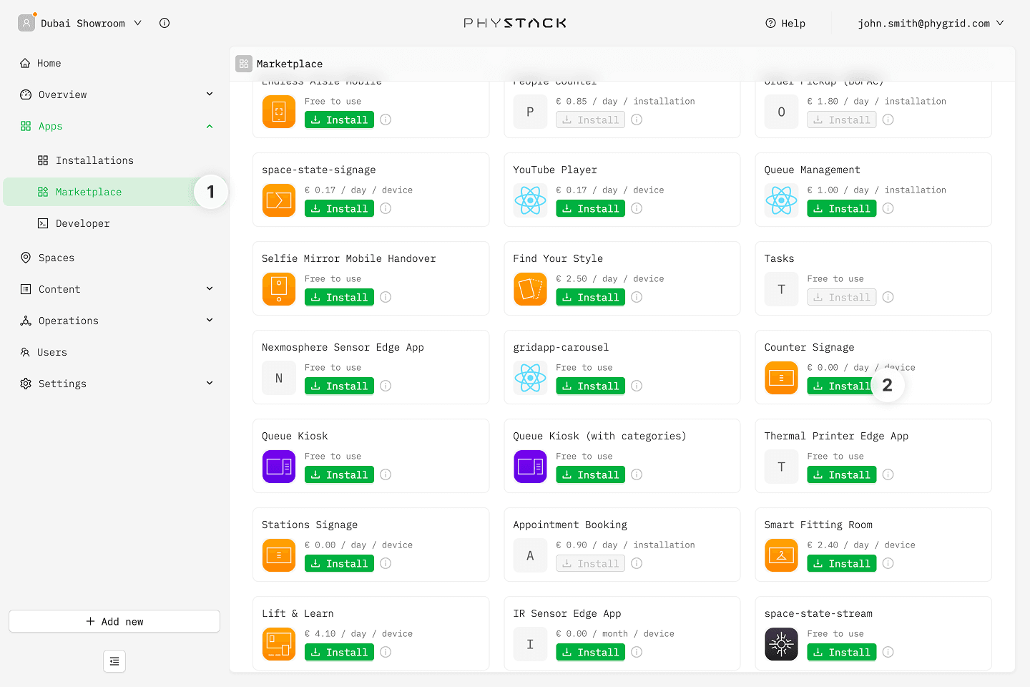Click the Smart Fitting Room app icon

(x=781, y=555)
